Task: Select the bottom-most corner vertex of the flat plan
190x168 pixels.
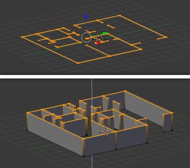Action: pyautogui.click(x=78, y=63)
